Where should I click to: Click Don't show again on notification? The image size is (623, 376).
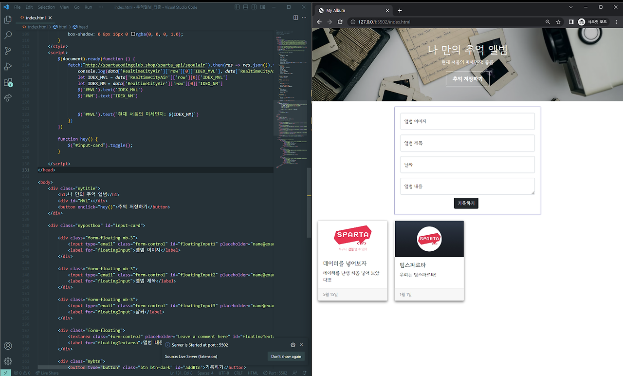point(286,357)
